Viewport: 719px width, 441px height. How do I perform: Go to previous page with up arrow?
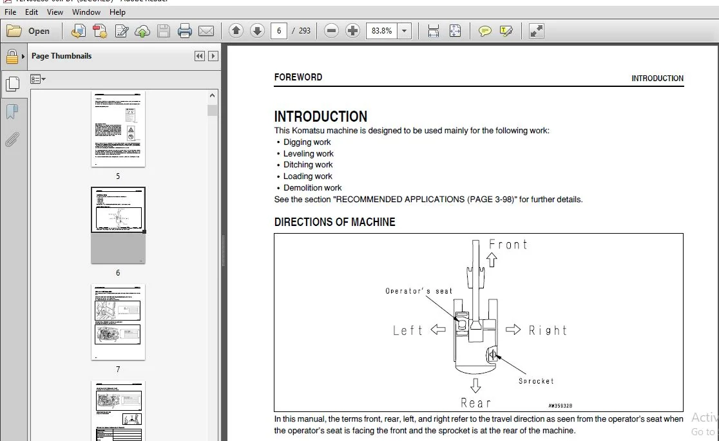point(236,31)
